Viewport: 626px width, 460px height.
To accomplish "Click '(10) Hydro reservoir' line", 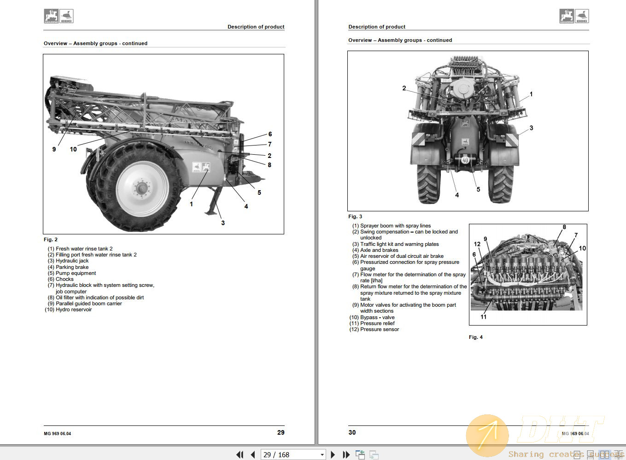I will coord(68,309).
